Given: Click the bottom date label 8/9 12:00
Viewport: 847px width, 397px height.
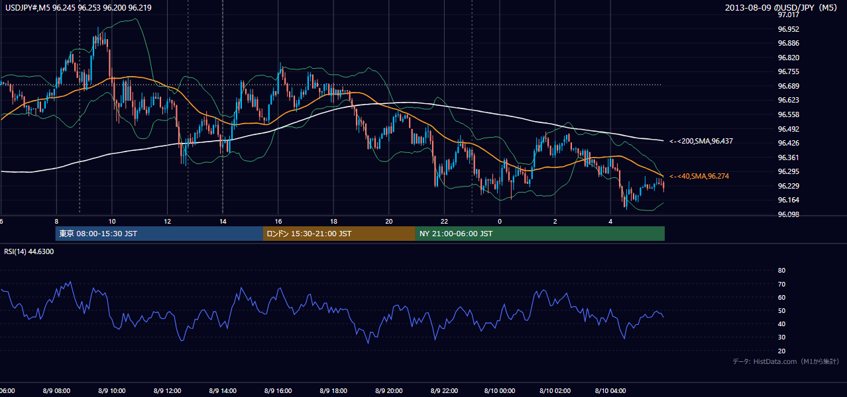Looking at the screenshot, I should coord(166,390).
